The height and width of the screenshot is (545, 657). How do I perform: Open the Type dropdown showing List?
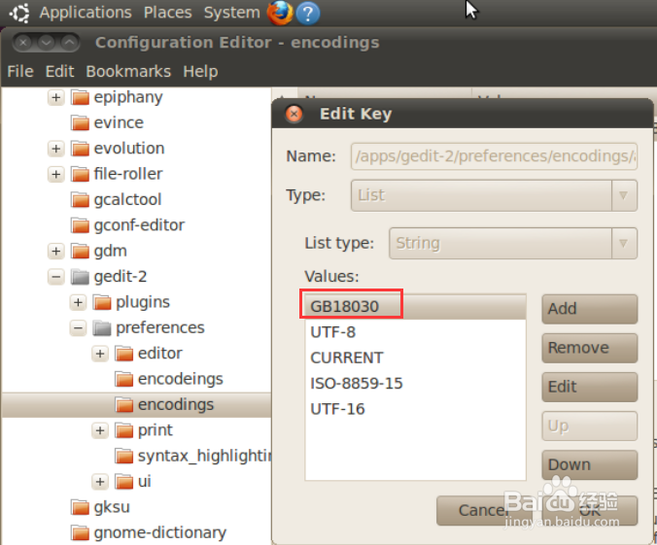(x=494, y=195)
